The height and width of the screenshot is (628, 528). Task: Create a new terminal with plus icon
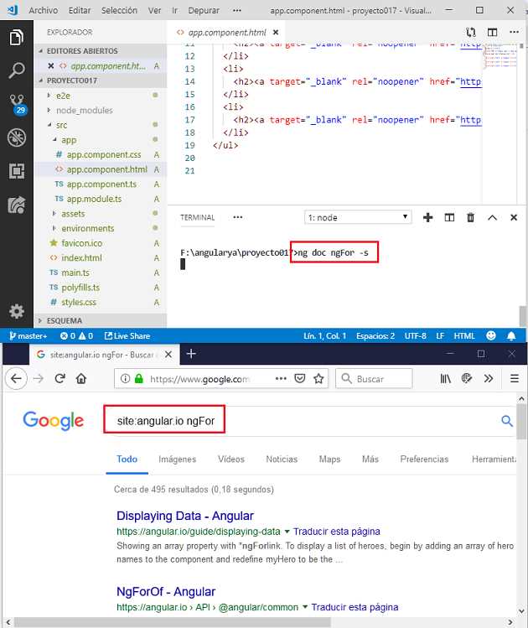click(x=428, y=217)
